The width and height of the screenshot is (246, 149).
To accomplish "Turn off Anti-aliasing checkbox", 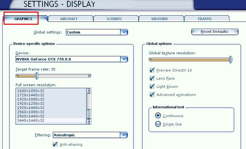I will coord(55,144).
